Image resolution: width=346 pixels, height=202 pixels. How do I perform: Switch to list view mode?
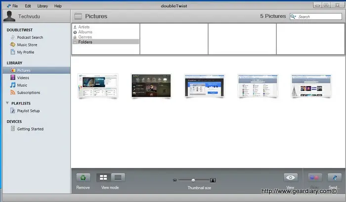coord(118,177)
